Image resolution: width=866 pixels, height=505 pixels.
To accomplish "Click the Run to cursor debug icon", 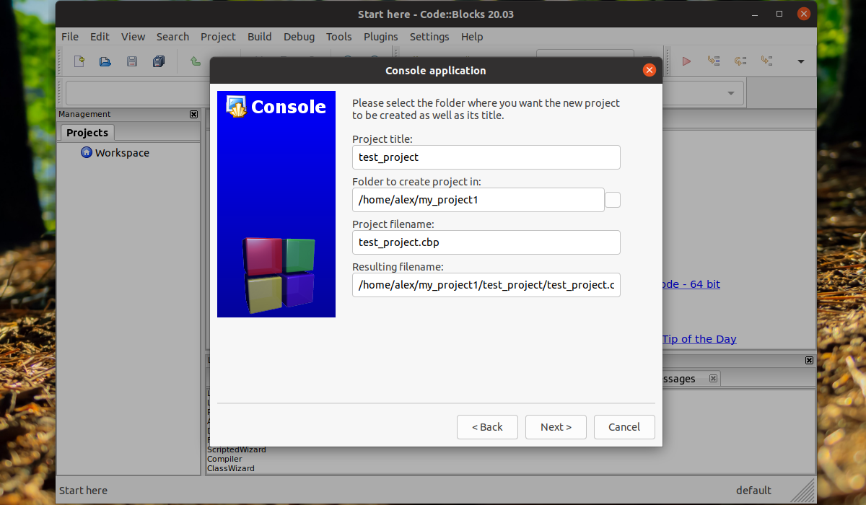I will tap(714, 61).
